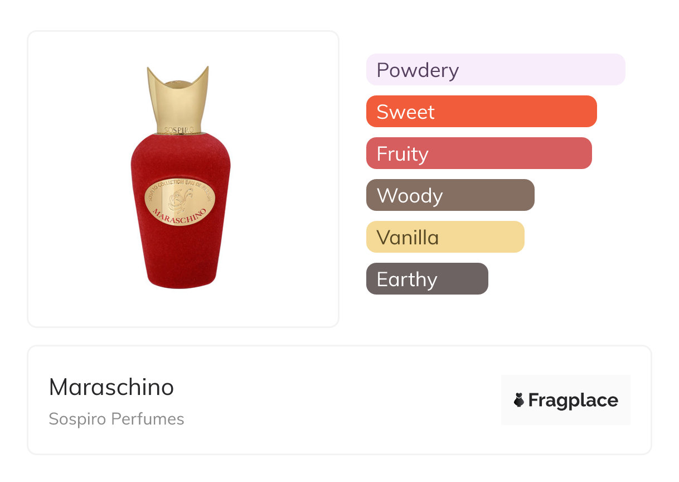The height and width of the screenshot is (482, 679).
Task: Open the Maraschino fragrance title
Action: (111, 387)
